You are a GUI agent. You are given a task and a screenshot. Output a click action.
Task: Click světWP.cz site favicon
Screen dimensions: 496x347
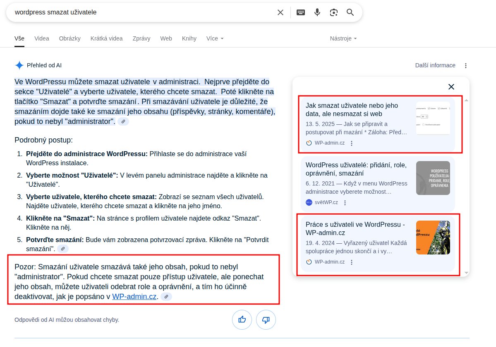coord(309,202)
